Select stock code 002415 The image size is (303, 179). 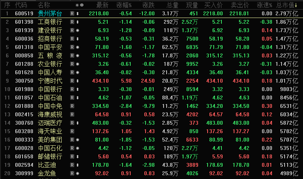24,115
